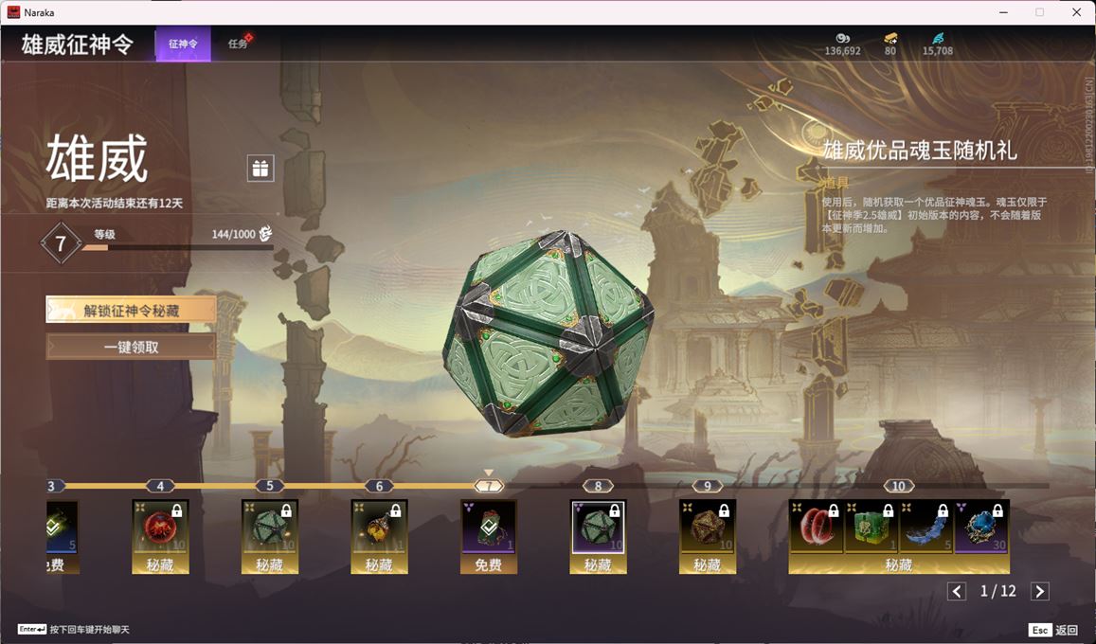Click the blue feather currency icon
This screenshot has width=1096, height=644.
938,38
